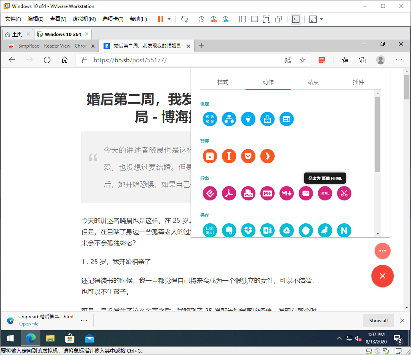
Task: Close the downloads bar
Action: coord(402,320)
